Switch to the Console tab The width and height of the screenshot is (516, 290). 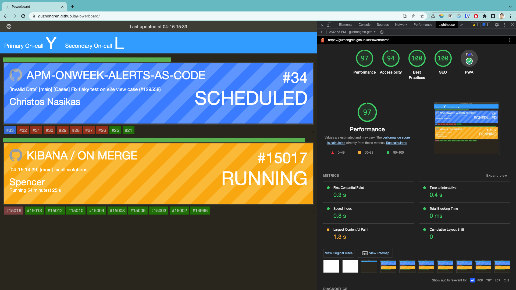(x=364, y=25)
